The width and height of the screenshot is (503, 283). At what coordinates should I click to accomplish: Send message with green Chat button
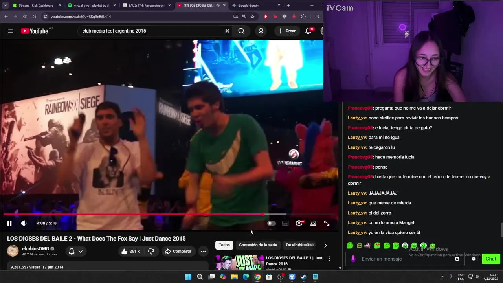click(491, 259)
